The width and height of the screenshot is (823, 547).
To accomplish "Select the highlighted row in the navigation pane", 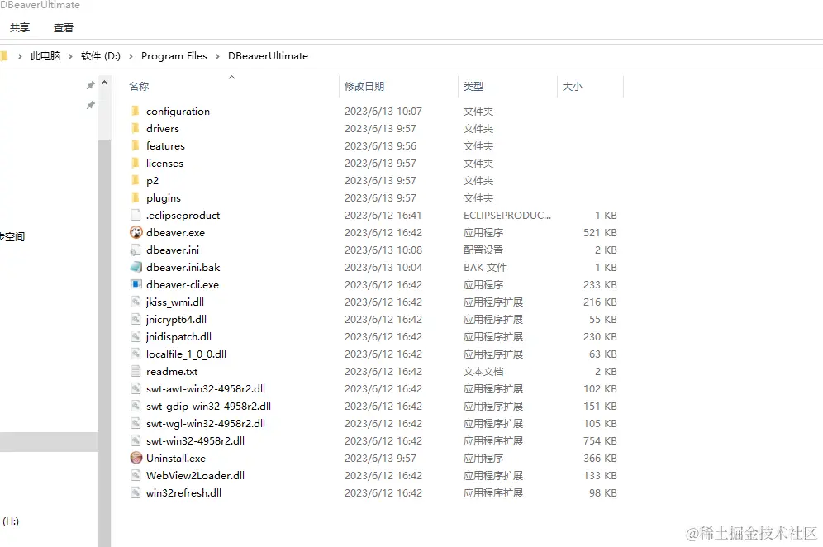I will (x=48, y=441).
